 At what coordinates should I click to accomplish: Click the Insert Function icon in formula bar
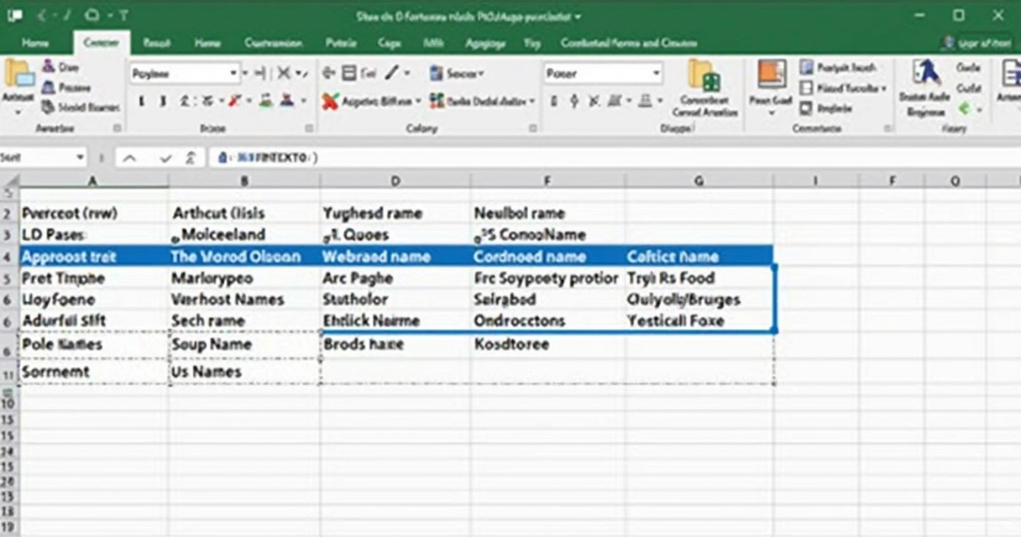click(191, 157)
